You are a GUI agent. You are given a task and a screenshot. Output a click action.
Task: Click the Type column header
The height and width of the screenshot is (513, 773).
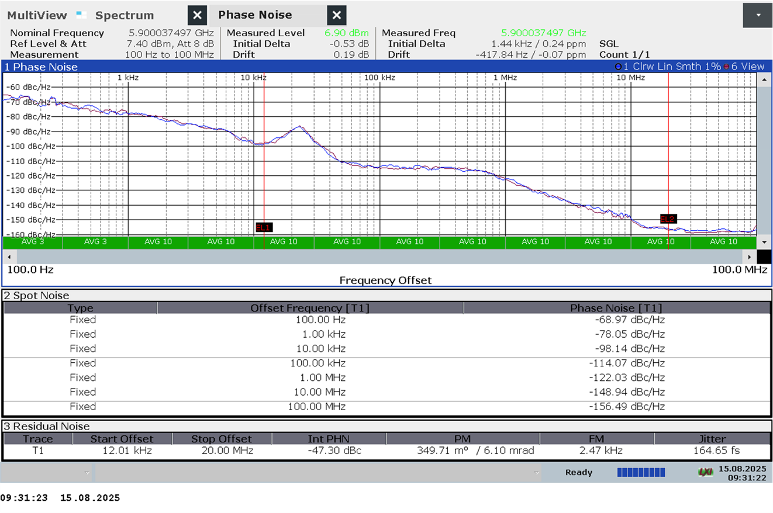80,308
